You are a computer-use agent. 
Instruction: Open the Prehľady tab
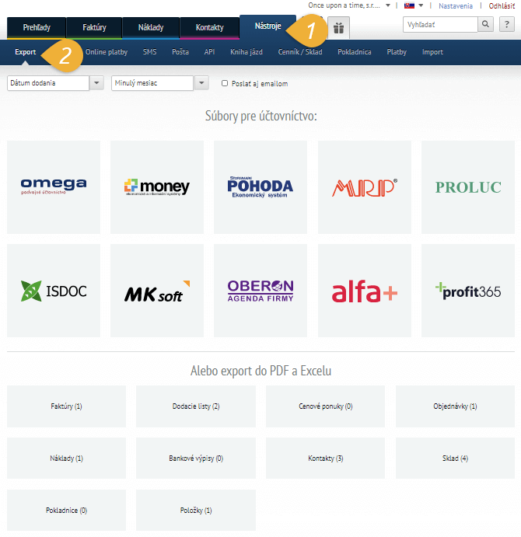point(37,28)
